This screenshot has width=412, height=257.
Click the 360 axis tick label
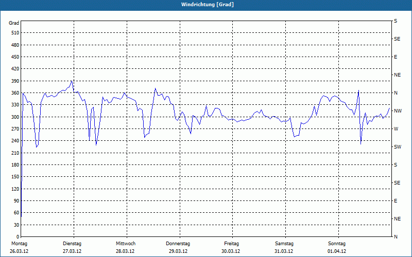pos(15,93)
